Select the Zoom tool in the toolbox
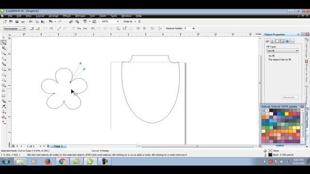Screen dimensions: 310x174 coord(3,53)
